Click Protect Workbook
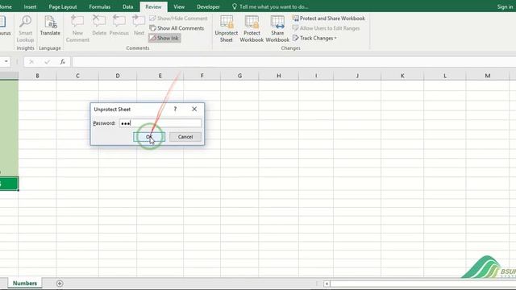The image size is (516, 290). click(252, 29)
